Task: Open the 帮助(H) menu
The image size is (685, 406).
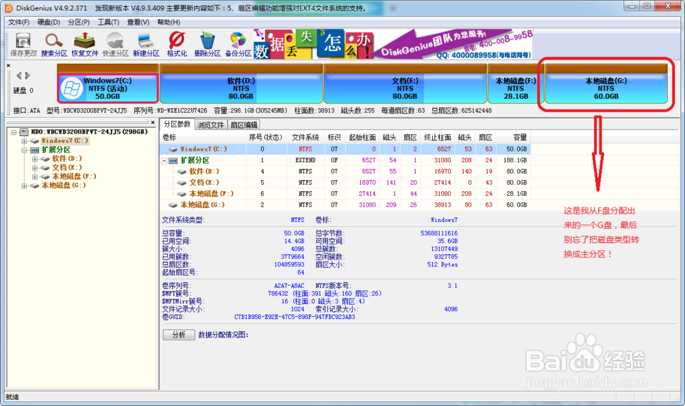Action: coord(169,23)
